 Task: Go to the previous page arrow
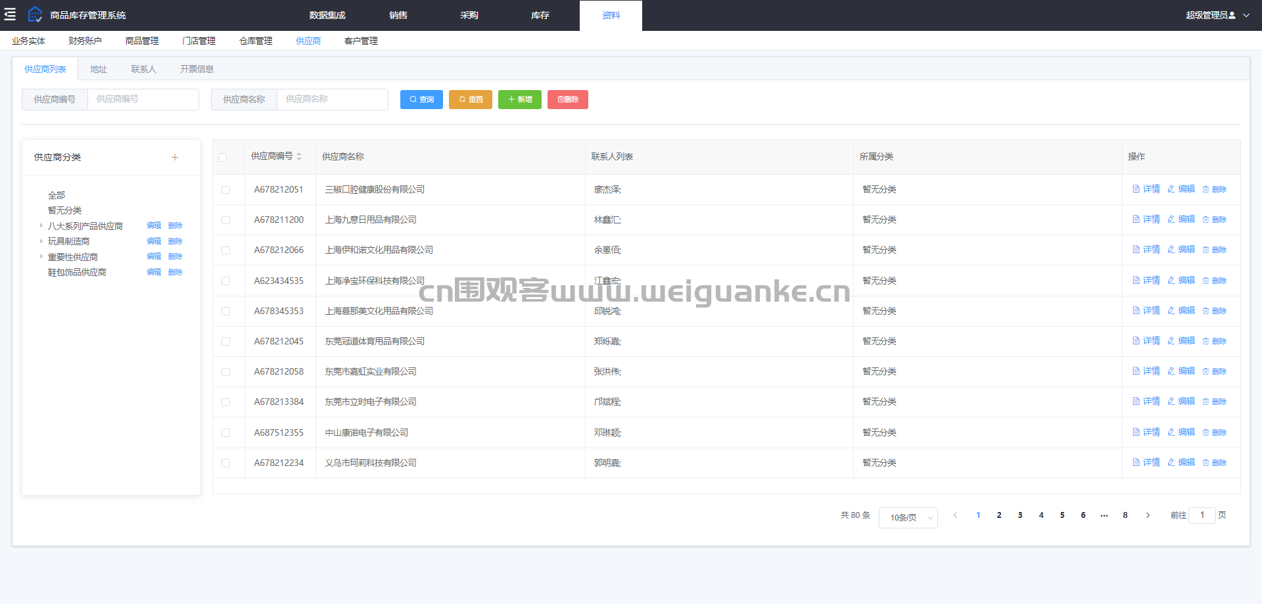click(x=955, y=515)
